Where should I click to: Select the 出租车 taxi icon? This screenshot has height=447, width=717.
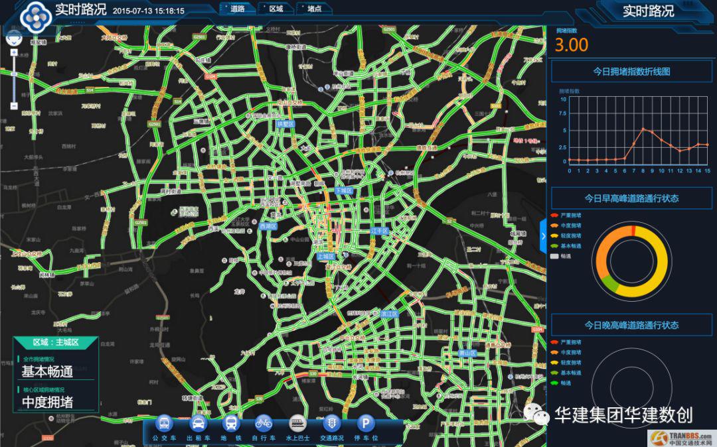198,424
